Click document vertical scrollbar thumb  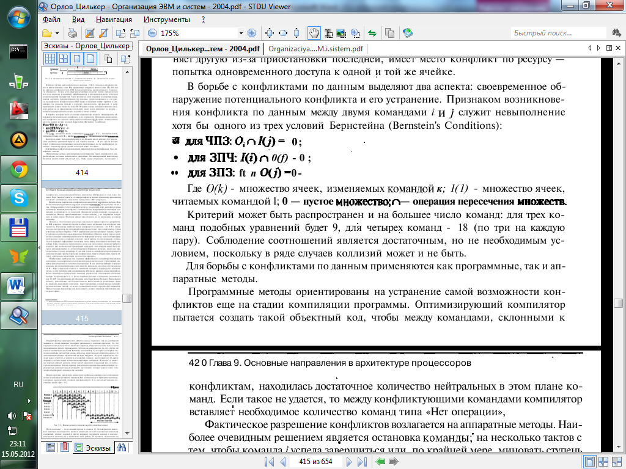(x=618, y=303)
